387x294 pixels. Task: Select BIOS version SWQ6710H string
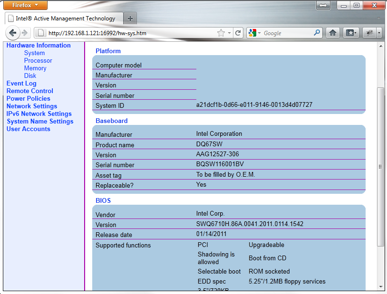(x=250, y=224)
